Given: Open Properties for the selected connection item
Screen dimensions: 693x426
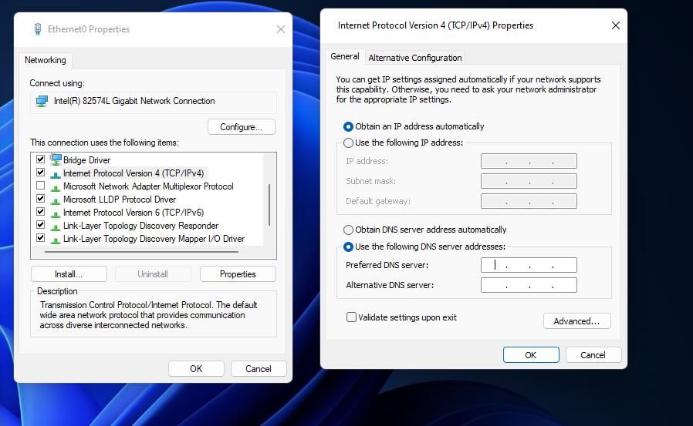Looking at the screenshot, I should coord(238,274).
